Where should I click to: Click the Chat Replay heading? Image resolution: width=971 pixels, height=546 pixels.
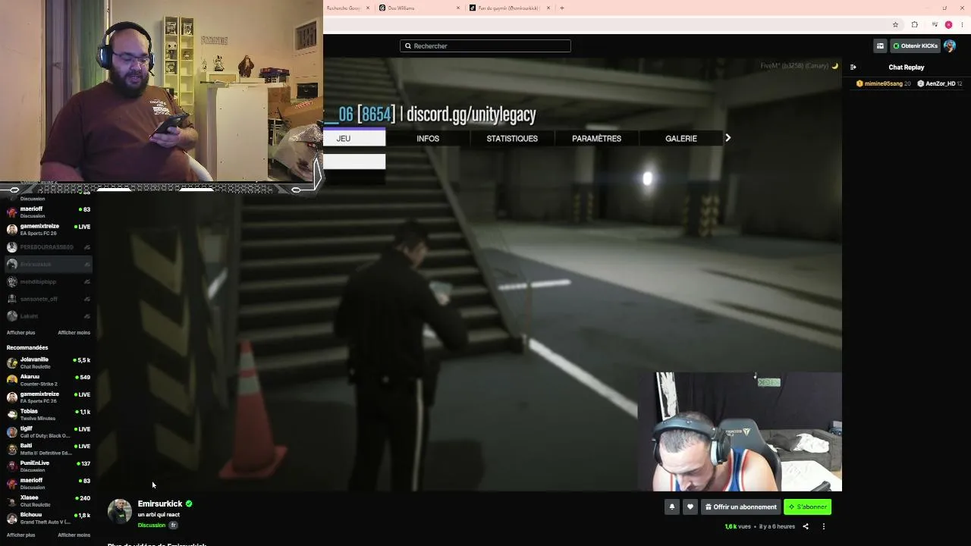coord(907,67)
